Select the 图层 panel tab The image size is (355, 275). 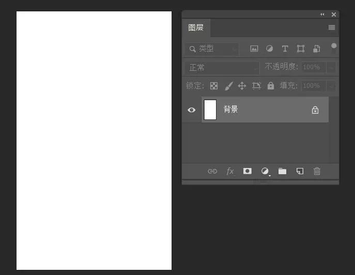(196, 27)
